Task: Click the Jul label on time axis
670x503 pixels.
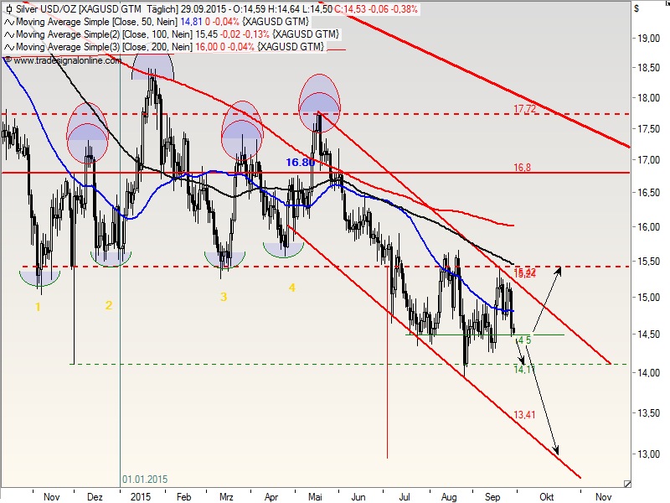Action: (x=405, y=497)
